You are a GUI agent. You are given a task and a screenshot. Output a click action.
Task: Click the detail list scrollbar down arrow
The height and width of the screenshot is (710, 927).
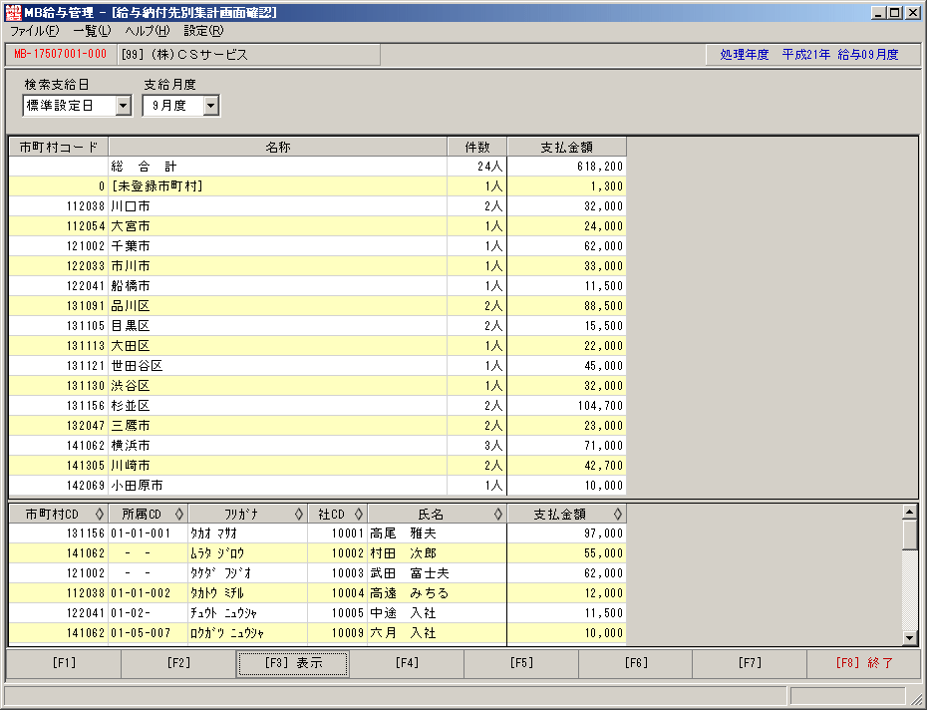910,637
